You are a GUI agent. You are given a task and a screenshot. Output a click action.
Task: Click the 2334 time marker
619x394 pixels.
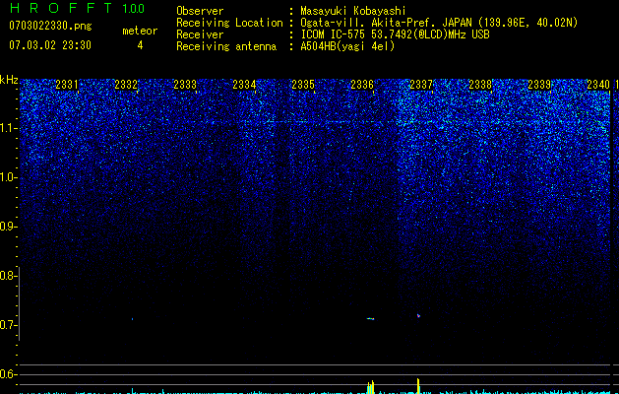click(x=244, y=85)
